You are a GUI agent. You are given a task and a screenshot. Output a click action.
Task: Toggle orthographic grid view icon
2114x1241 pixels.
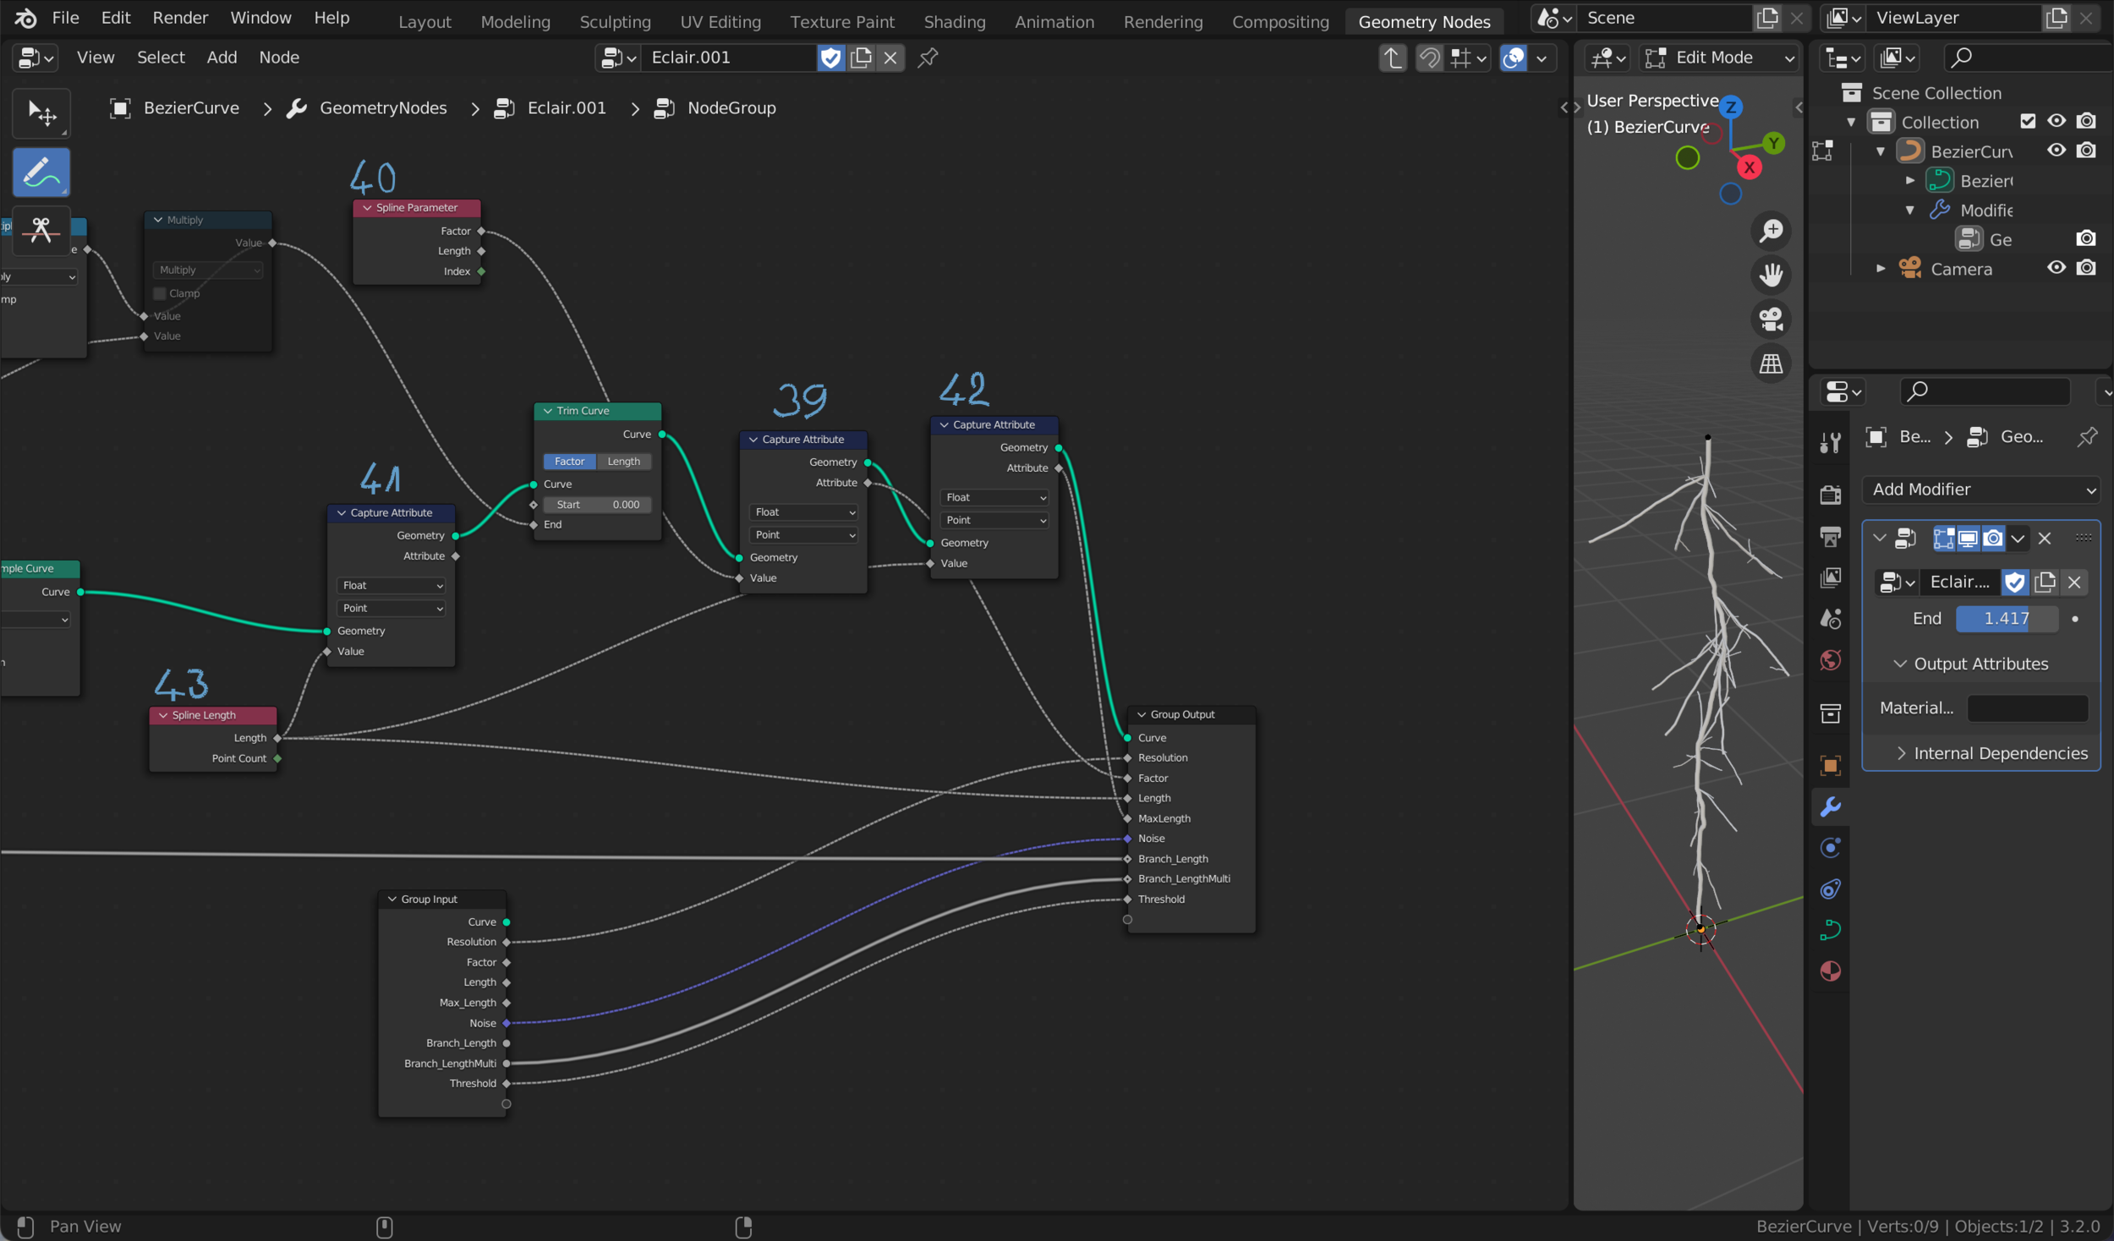point(1771,364)
